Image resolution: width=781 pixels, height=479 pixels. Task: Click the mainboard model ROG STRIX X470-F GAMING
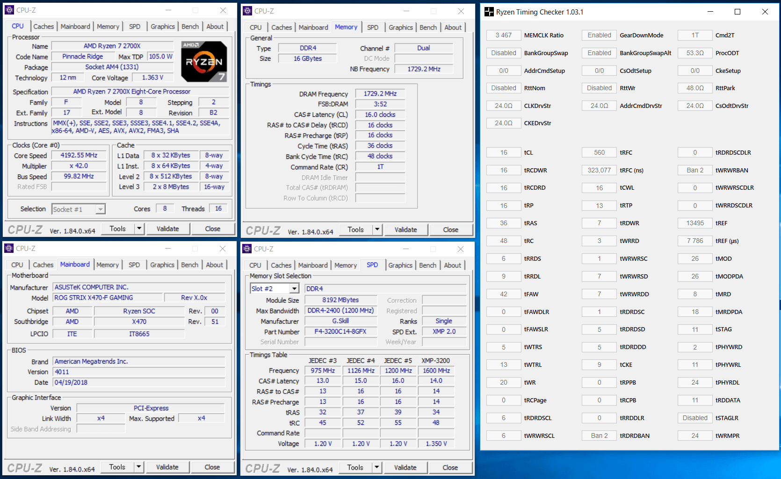108,298
